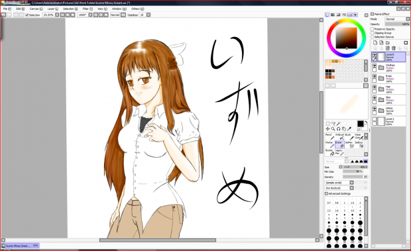
Task: Click the Izume Minou lineart document tab
Action: pos(20,246)
